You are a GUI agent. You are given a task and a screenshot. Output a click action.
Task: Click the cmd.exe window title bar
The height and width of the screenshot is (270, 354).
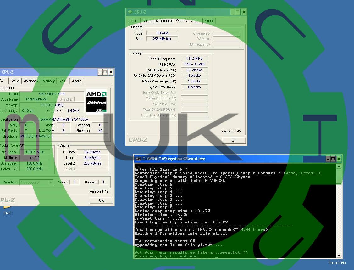pyautogui.click(x=238, y=159)
